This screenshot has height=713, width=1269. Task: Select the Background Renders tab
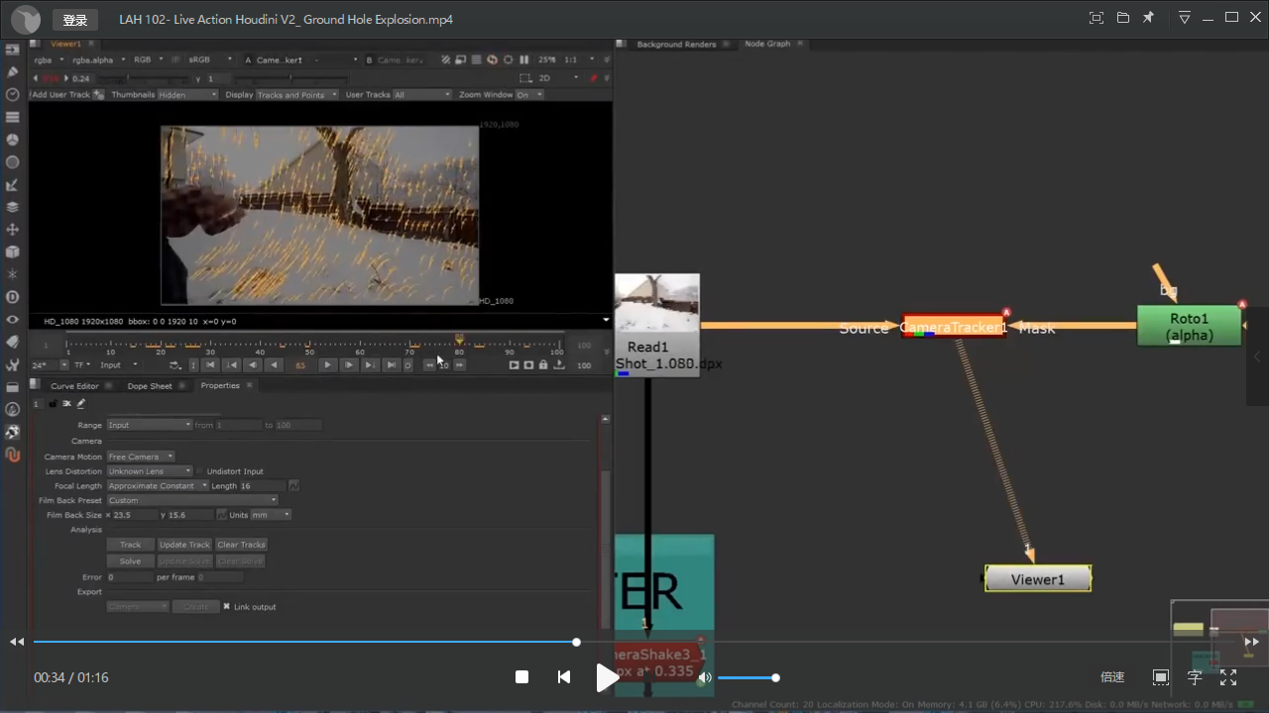click(676, 45)
